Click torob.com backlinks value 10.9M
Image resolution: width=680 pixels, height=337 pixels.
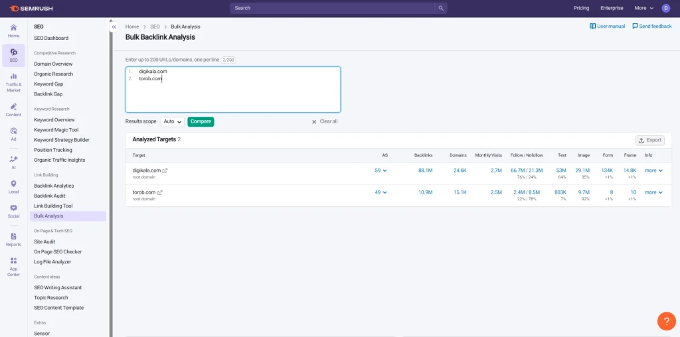425,192
